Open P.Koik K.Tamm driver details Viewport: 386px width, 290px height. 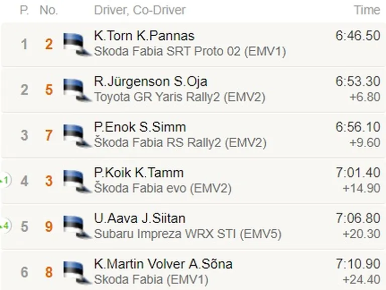click(x=139, y=173)
